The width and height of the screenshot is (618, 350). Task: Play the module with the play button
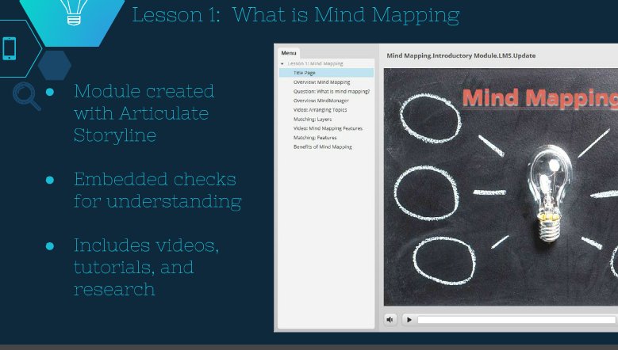409,320
